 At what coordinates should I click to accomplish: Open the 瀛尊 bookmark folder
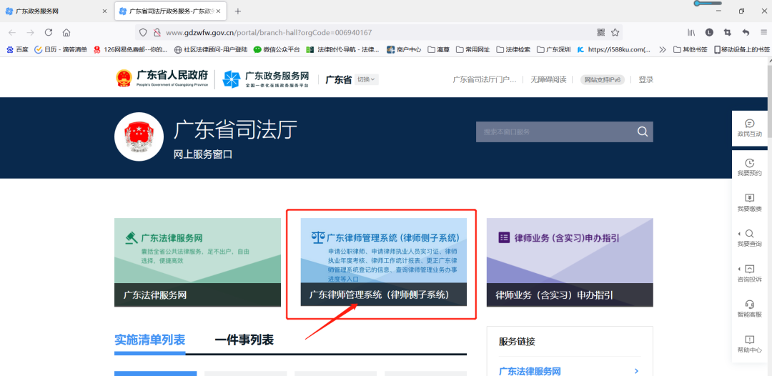pyautogui.click(x=439, y=49)
